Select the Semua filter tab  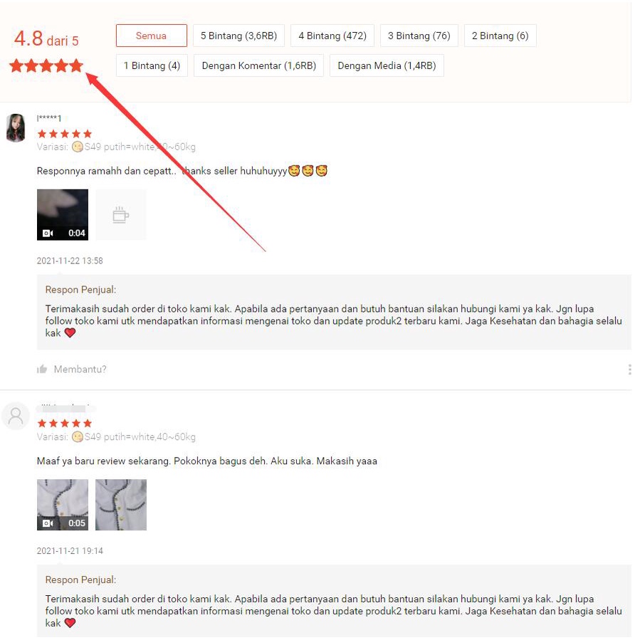151,36
